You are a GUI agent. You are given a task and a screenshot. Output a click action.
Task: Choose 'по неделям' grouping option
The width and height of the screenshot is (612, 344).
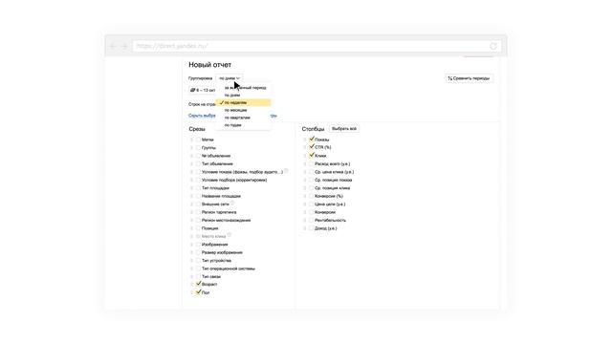pyautogui.click(x=244, y=102)
